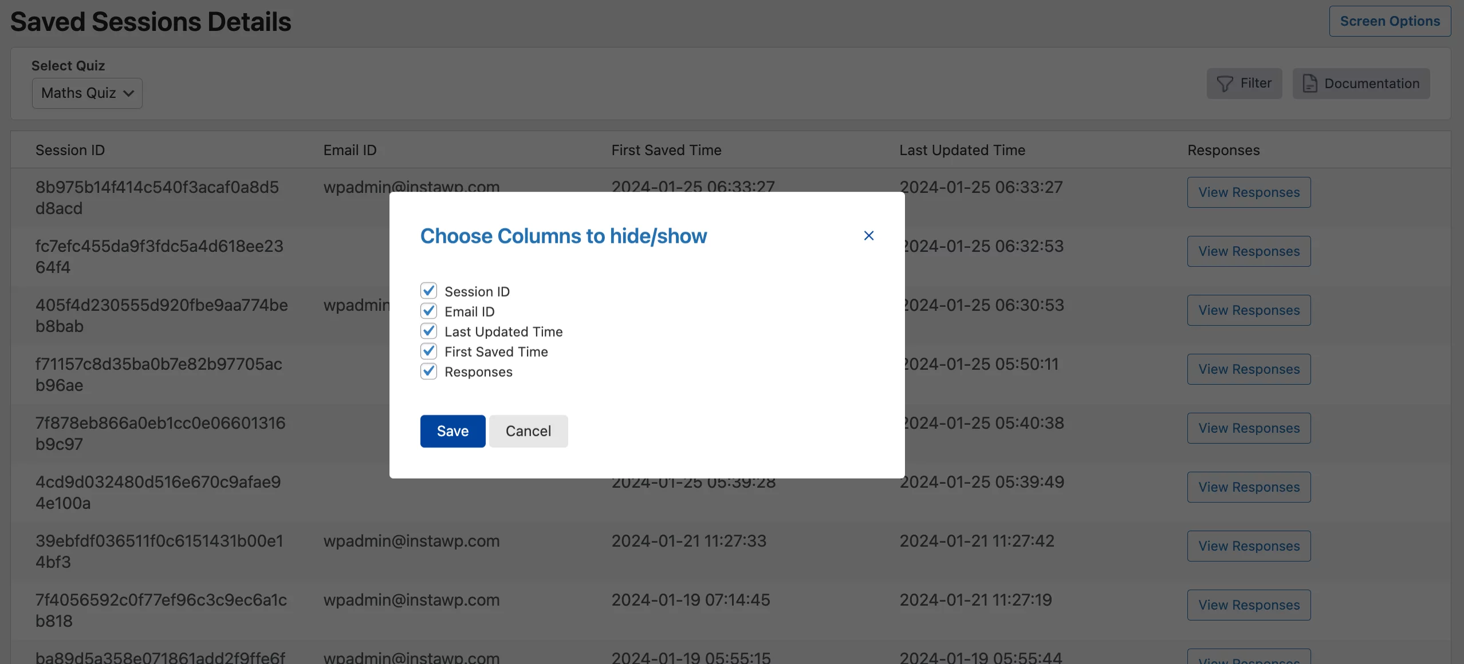
Task: Uncheck the Responses checkbox in dialog
Action: 428,371
